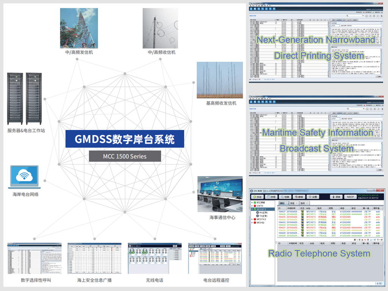This screenshot has width=388, height=291.
Task: Click the 台站 column header in the upper DSC table
Action: click(x=311, y=208)
